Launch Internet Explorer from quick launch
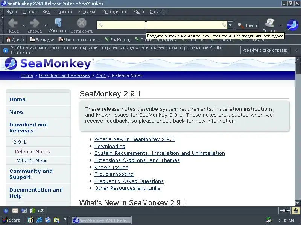301x225 pixels. tap(40, 220)
